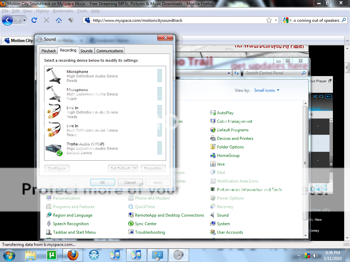350x262 pixels.
Task: Open the Folder Options link
Action: point(230,147)
